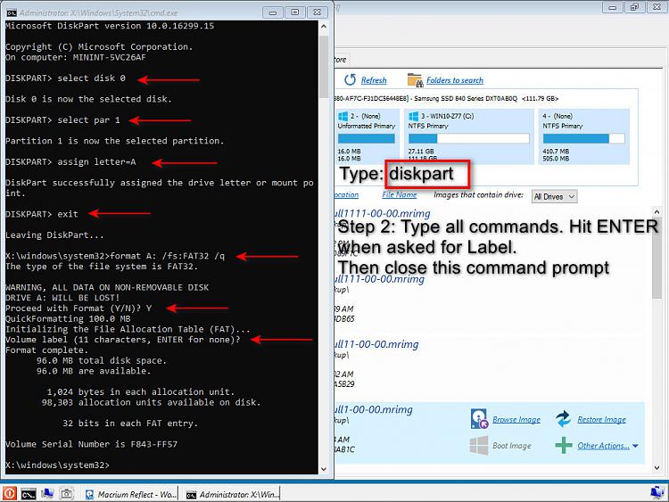Click Windows logo on partition 2 (None)
Screen dimensions: 669x502
[343, 116]
